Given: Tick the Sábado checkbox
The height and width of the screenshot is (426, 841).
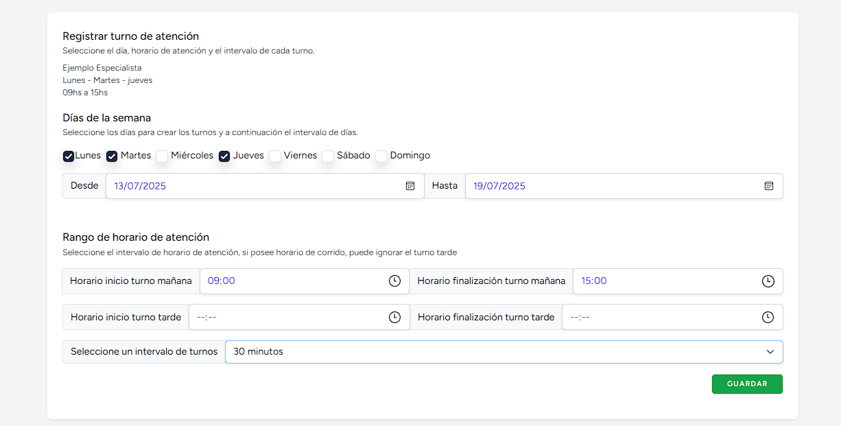Looking at the screenshot, I should 328,156.
